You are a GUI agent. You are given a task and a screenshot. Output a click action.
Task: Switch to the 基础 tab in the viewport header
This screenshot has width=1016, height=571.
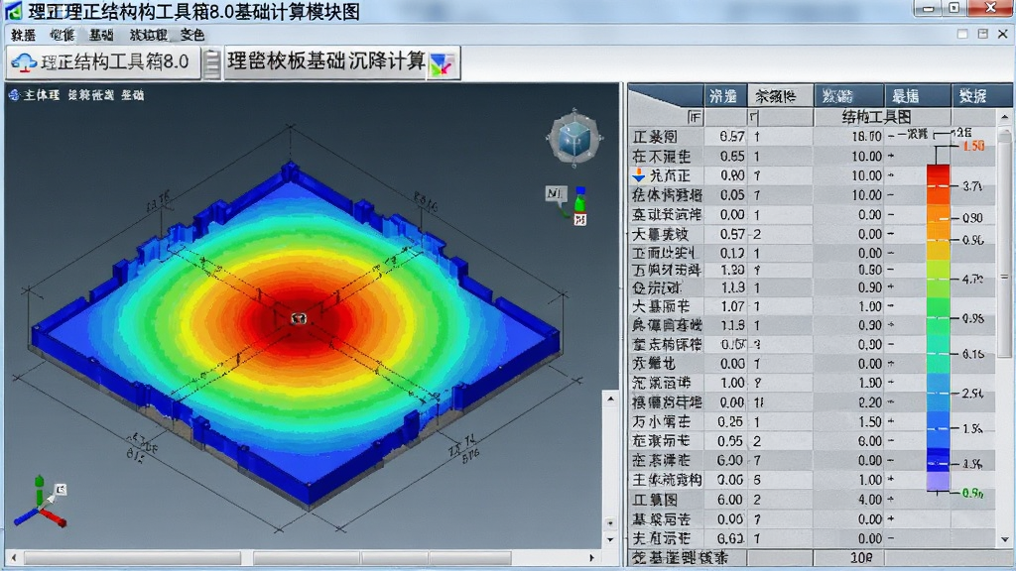tap(132, 95)
